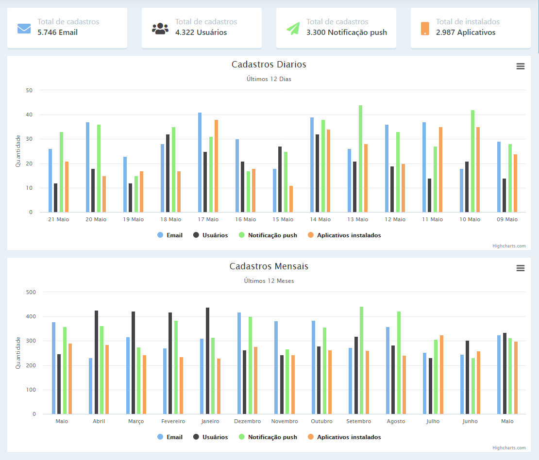
Task: Open Highcharts.com link under monthly chart
Action: (x=509, y=448)
